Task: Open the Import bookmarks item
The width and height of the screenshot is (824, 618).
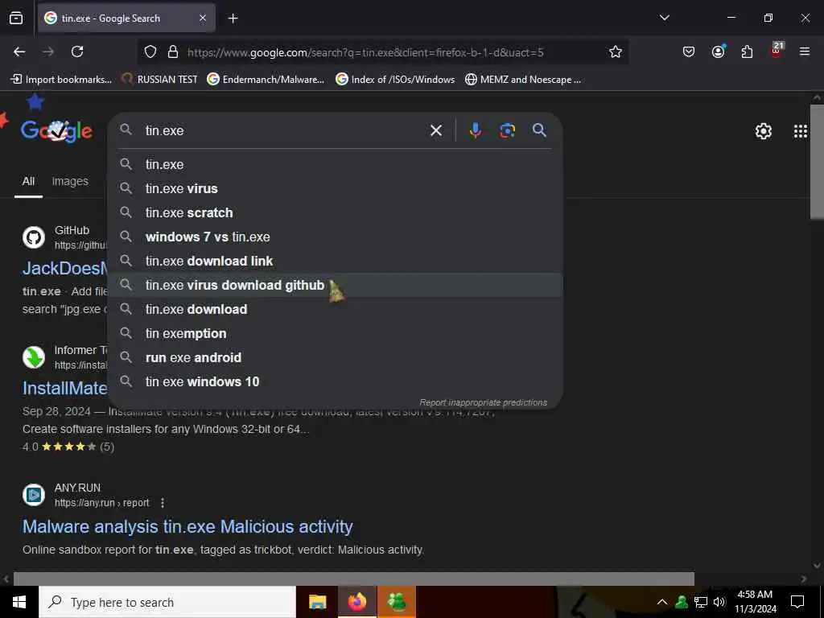Action: [x=61, y=80]
